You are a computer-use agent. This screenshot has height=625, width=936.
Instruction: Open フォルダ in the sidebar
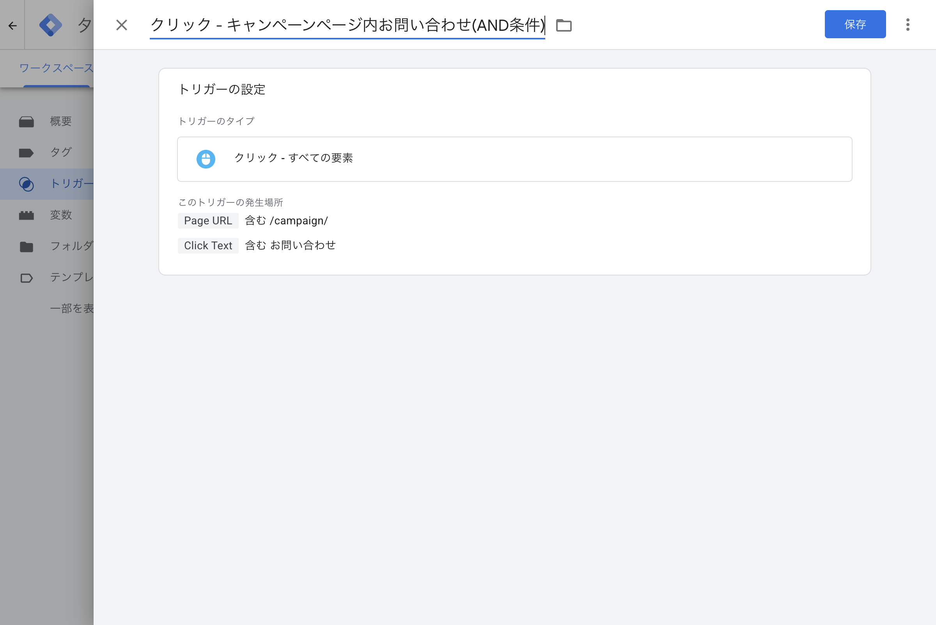tap(72, 246)
